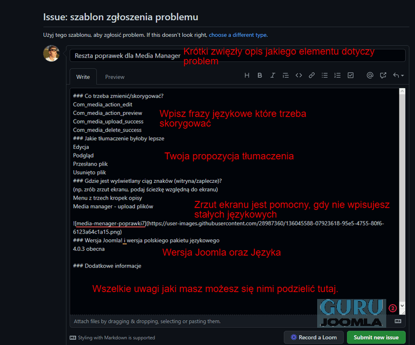
Task: Insert a bulleted list
Action: pos(325,75)
